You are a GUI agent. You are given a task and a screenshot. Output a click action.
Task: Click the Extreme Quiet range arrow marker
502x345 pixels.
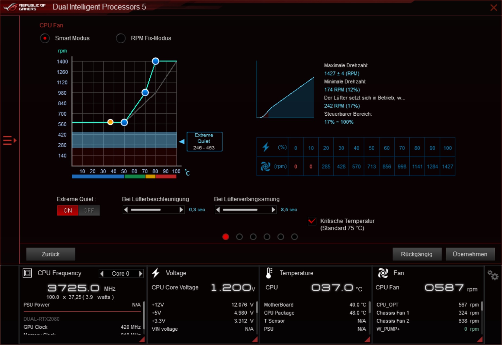[182, 141]
